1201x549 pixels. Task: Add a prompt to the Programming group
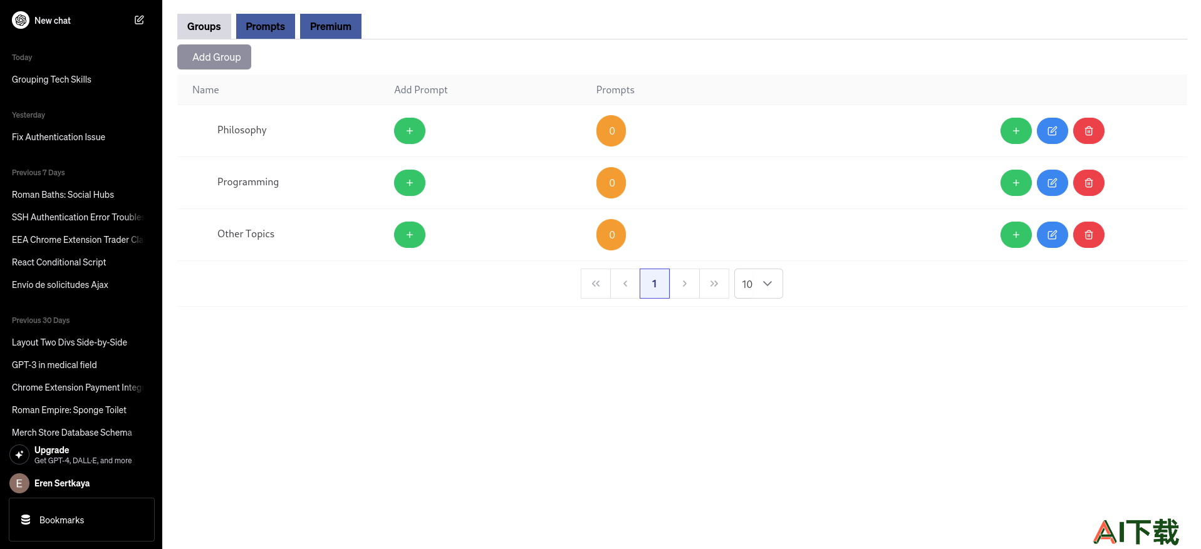tap(410, 183)
